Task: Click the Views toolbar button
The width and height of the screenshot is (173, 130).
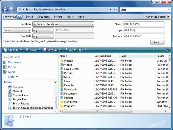Action: pyautogui.click(x=30, y=50)
